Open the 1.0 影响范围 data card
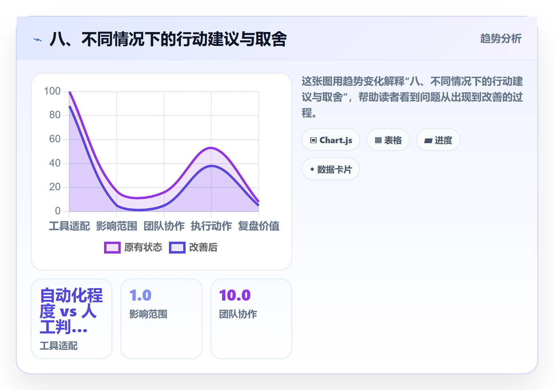The width and height of the screenshot is (554, 390). coord(161,319)
